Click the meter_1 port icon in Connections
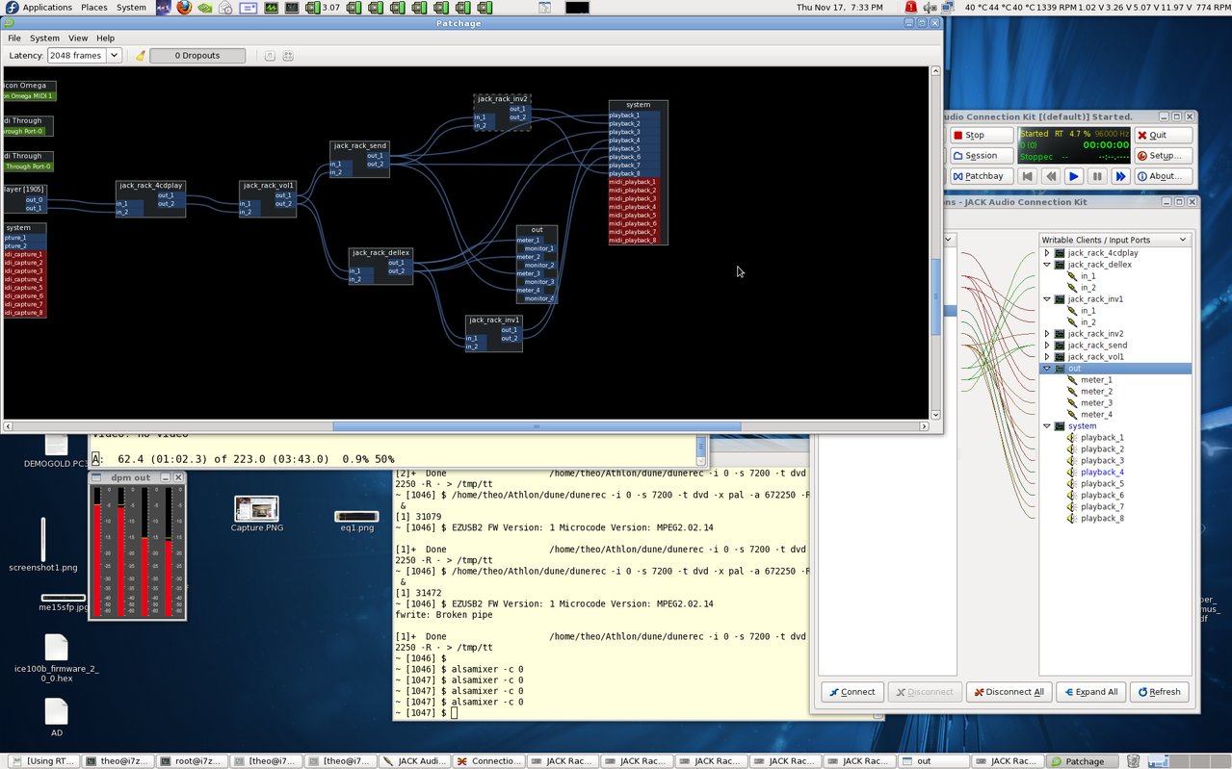Screen dimensions: 1232x769 tap(1071, 380)
